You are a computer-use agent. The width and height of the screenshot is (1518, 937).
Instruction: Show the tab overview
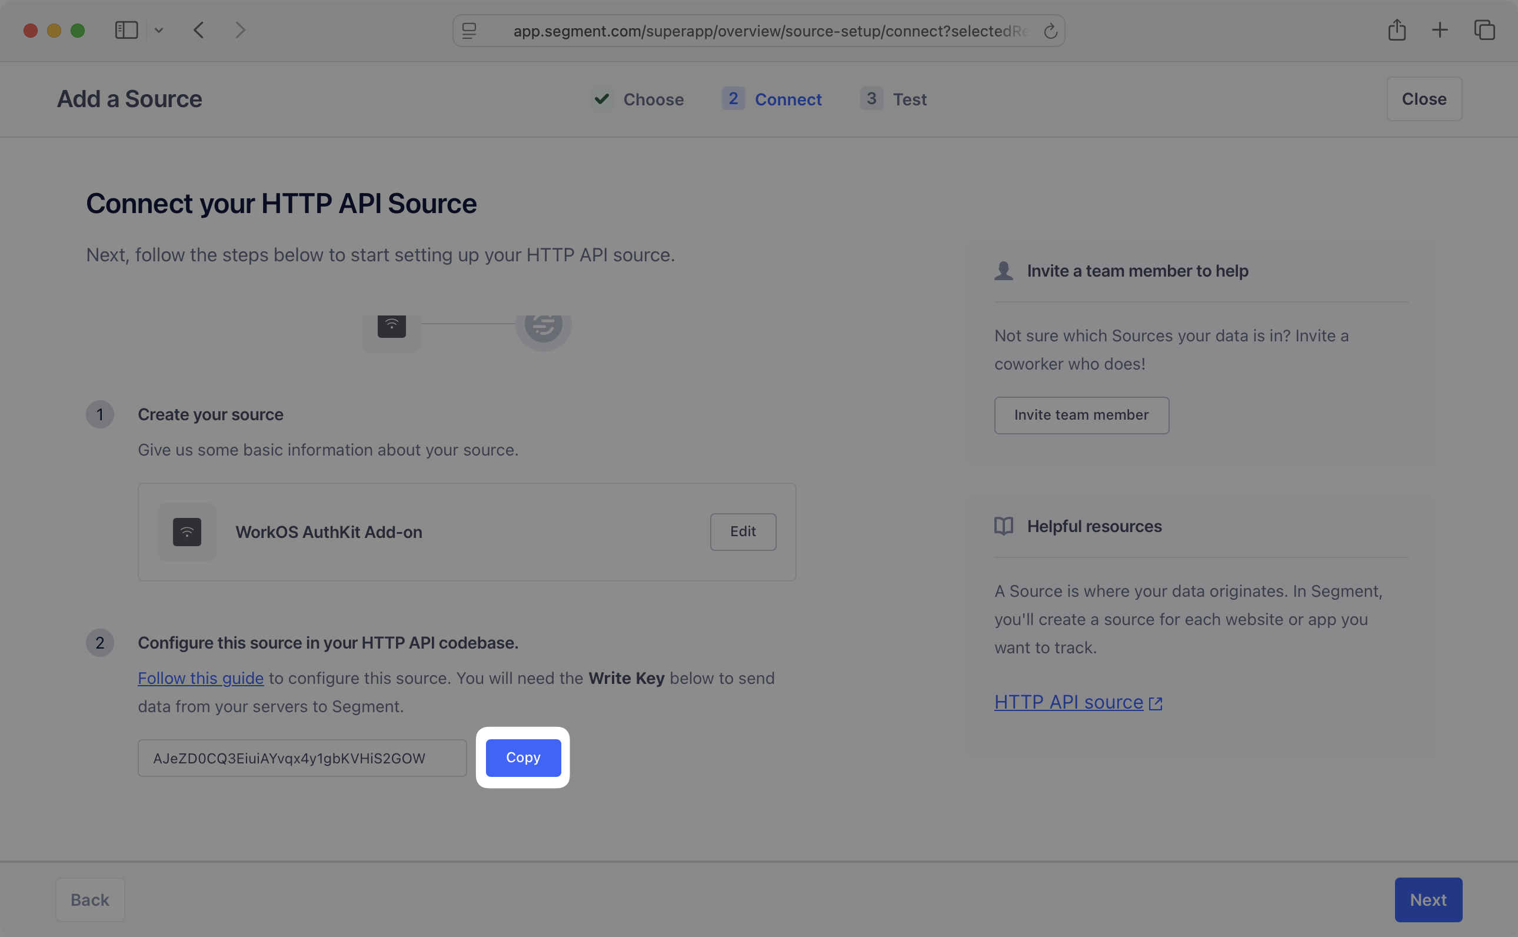[x=1484, y=30]
